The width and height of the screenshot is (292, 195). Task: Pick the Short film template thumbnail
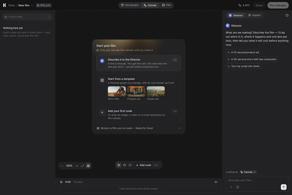117,91
